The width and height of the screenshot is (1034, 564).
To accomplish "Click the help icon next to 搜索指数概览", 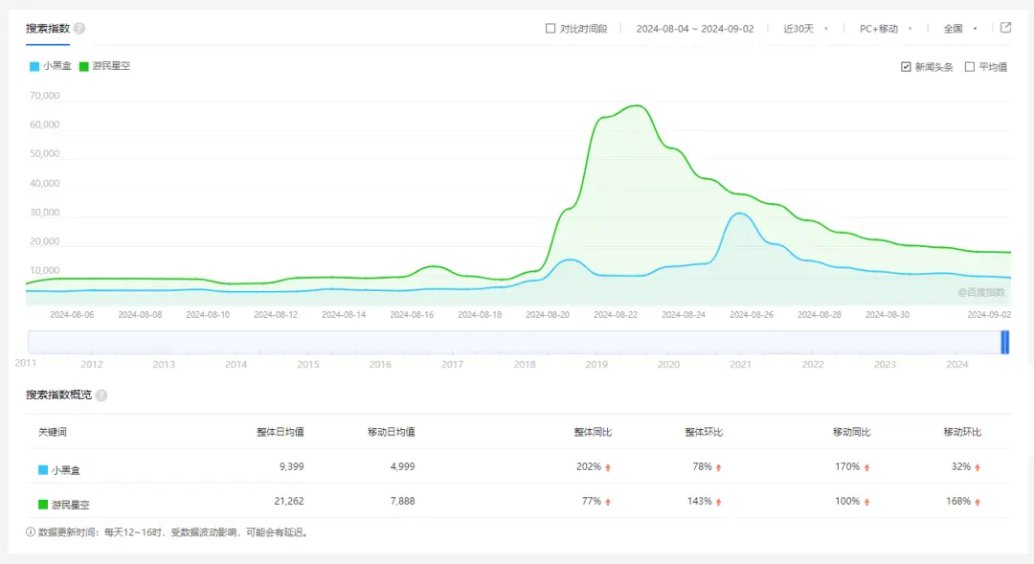I will click(x=103, y=395).
